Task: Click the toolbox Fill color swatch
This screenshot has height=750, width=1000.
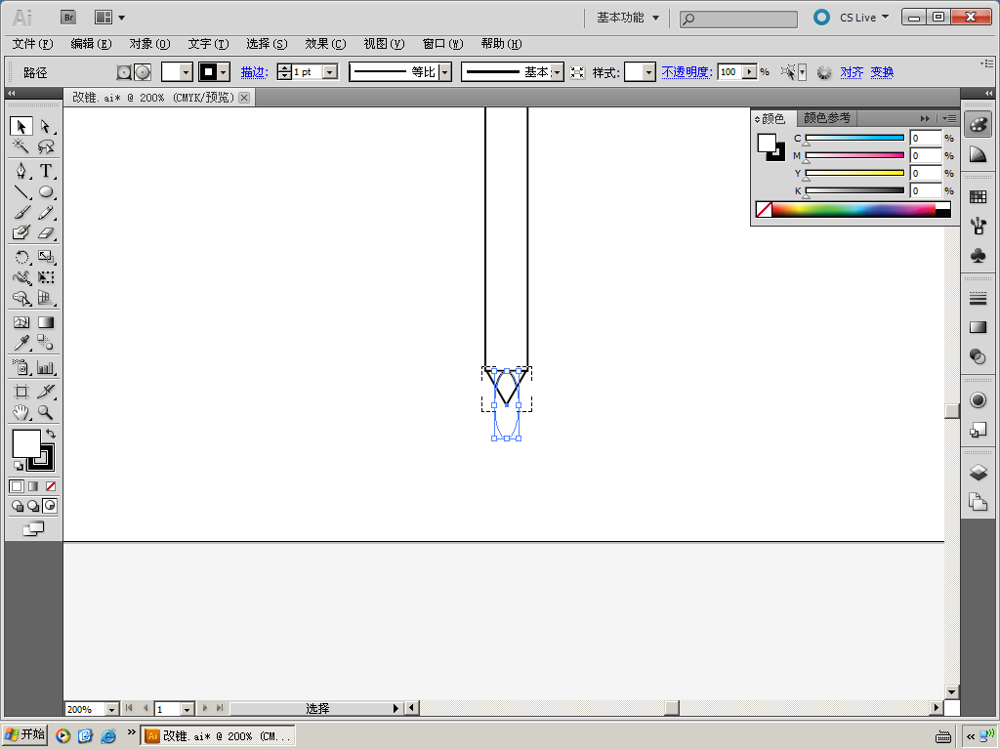Action: [x=26, y=444]
